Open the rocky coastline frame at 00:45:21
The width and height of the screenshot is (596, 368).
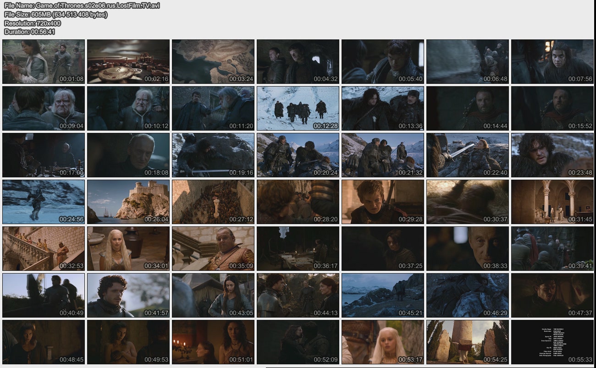(383, 296)
